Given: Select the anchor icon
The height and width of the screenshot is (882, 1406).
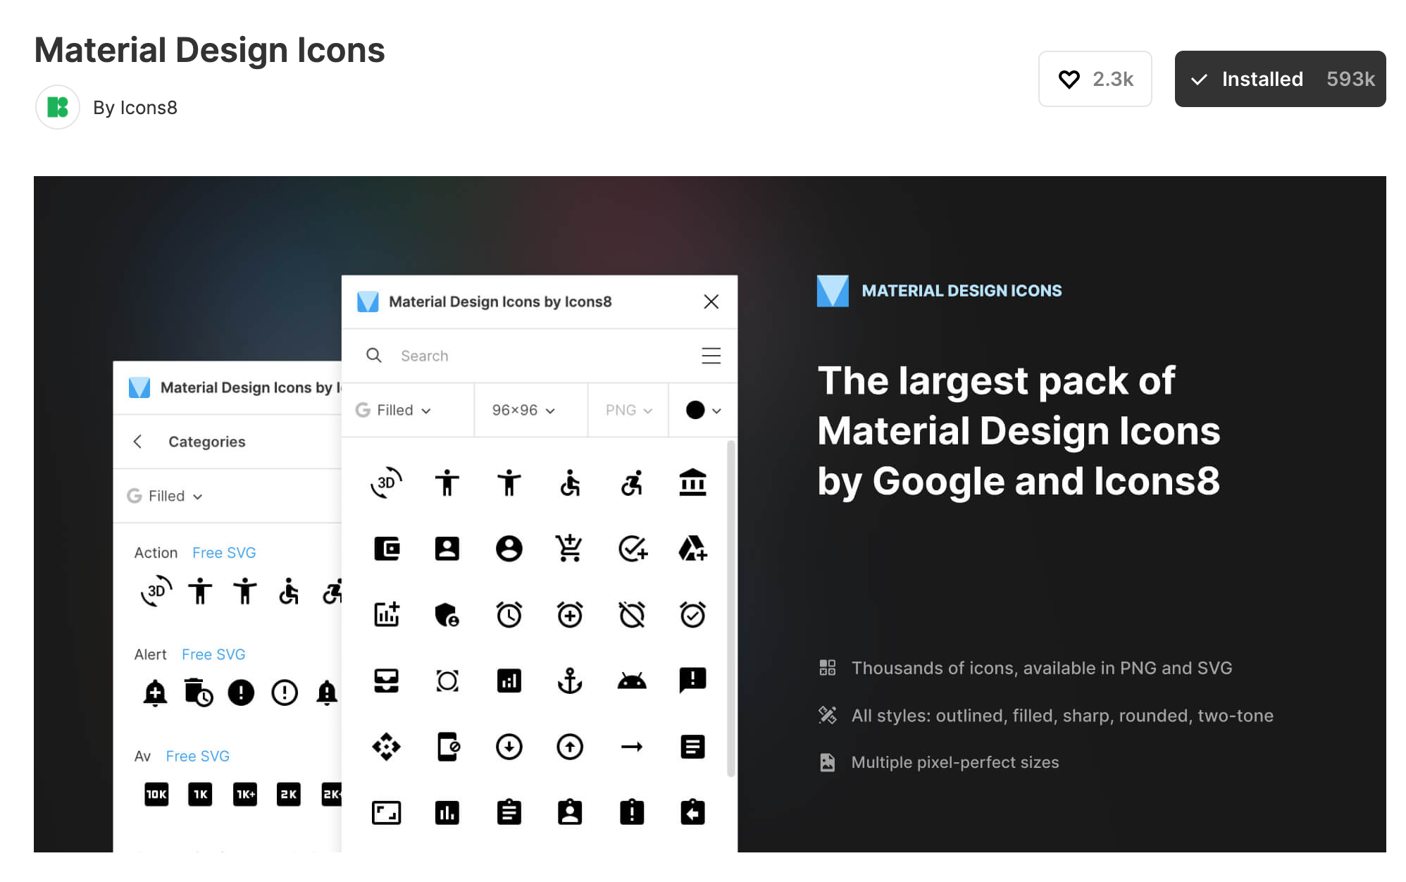Looking at the screenshot, I should [x=569, y=681].
